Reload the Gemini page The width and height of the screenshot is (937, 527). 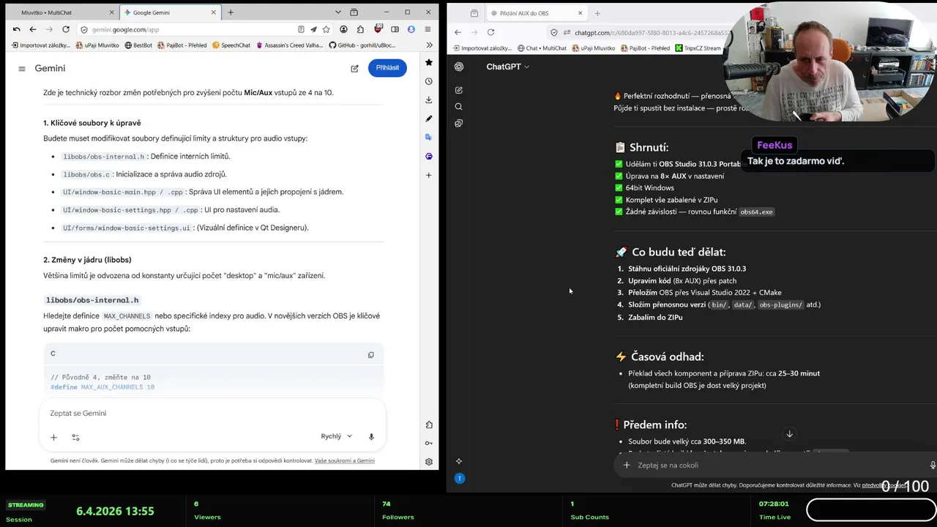[x=66, y=29]
